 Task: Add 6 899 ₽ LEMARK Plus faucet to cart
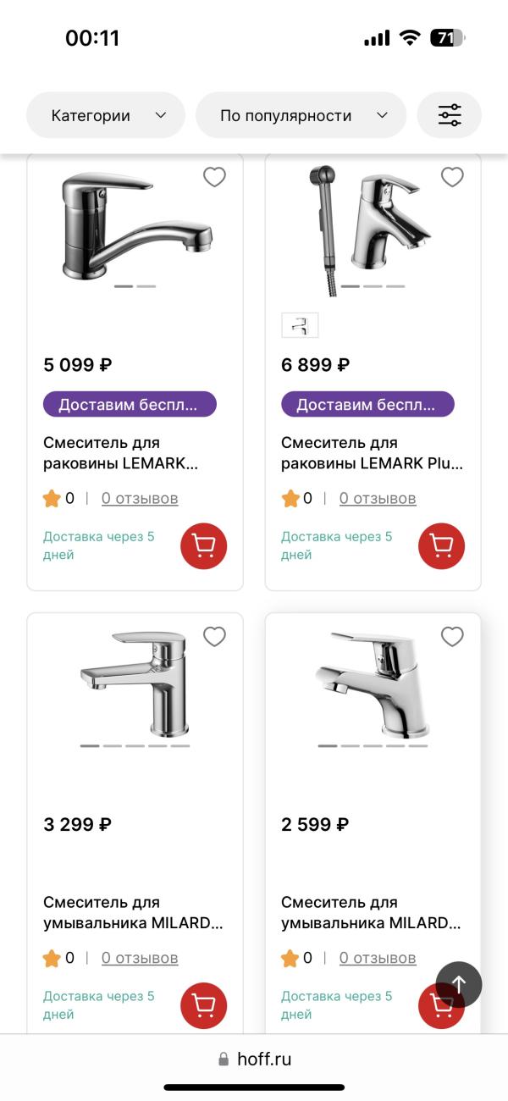pyautogui.click(x=441, y=546)
